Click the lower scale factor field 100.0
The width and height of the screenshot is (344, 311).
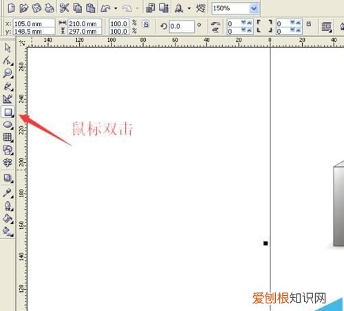point(119,31)
